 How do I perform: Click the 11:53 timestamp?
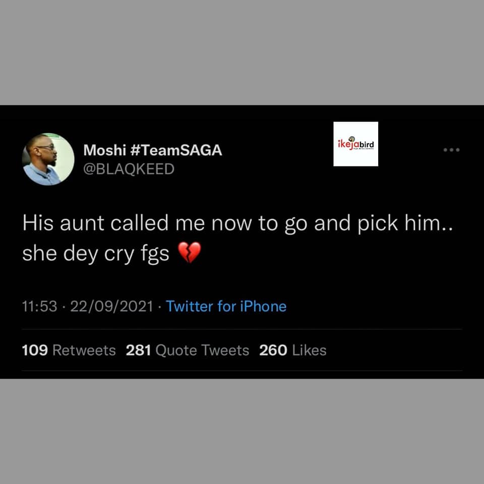[39, 306]
